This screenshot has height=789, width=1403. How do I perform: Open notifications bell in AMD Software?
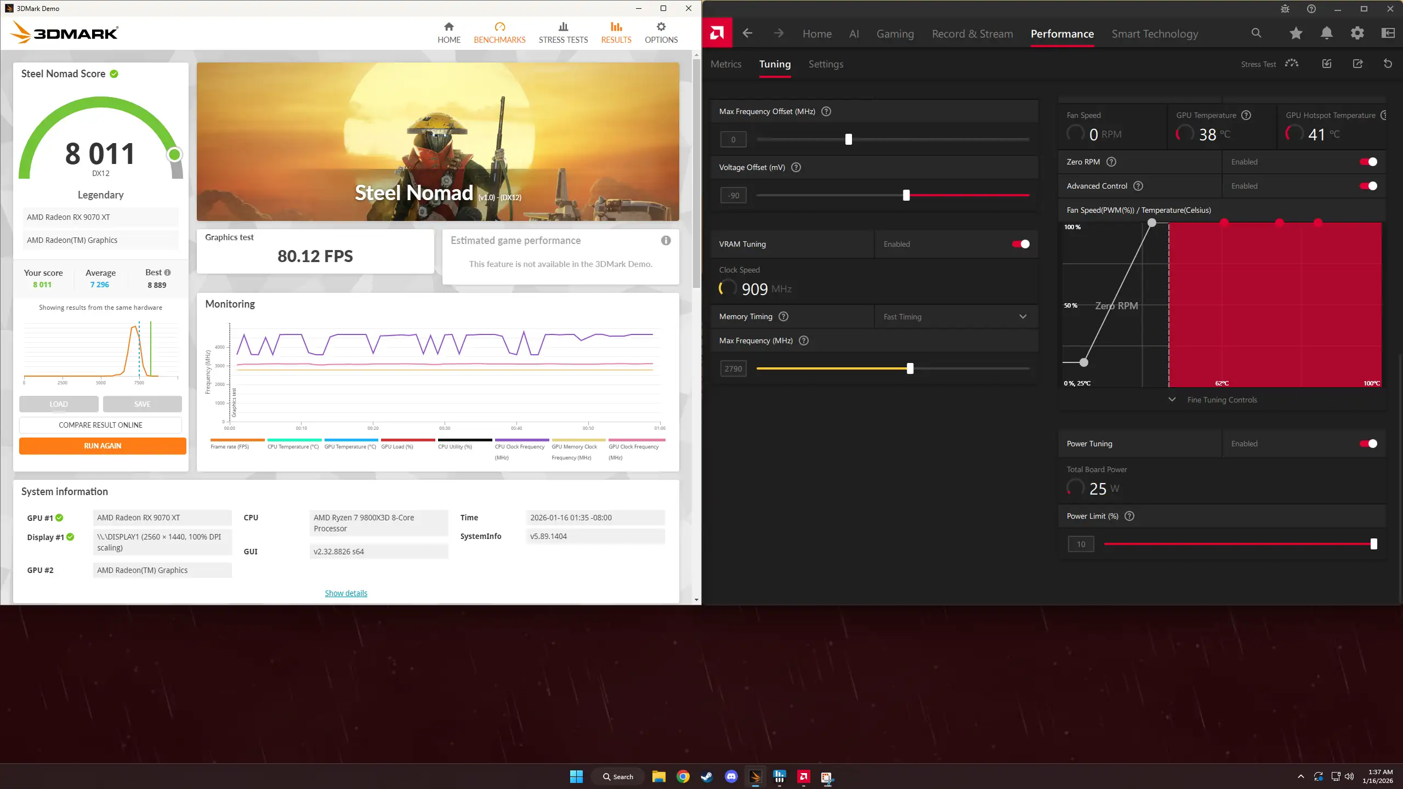click(1326, 33)
